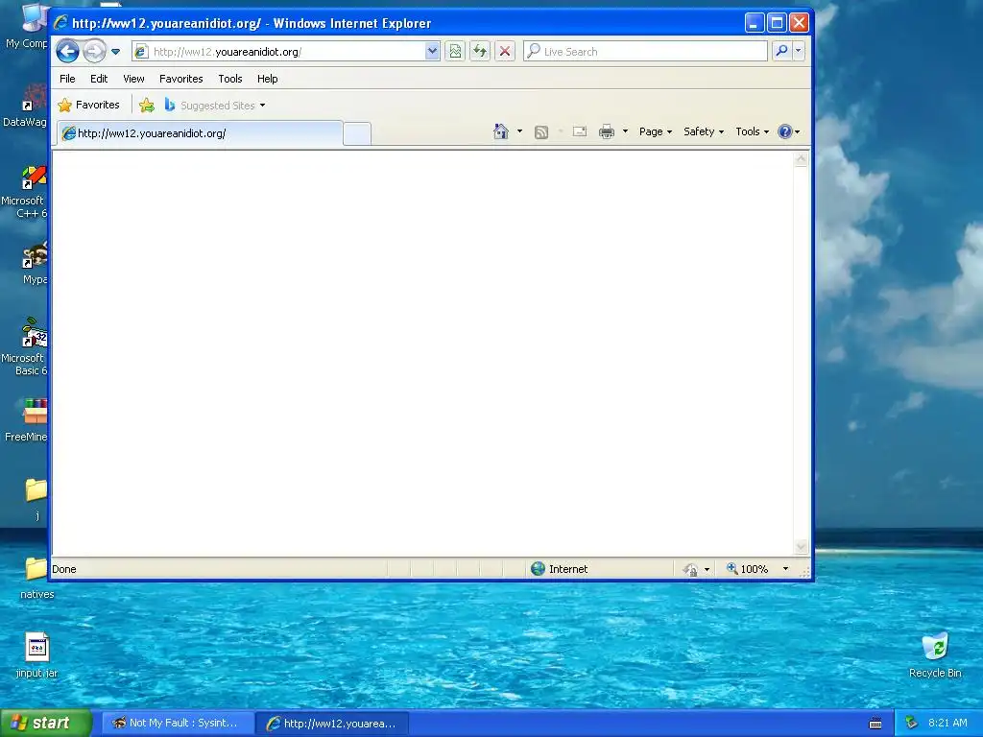Click the RSS feeds icon
983x737 pixels.
click(541, 131)
